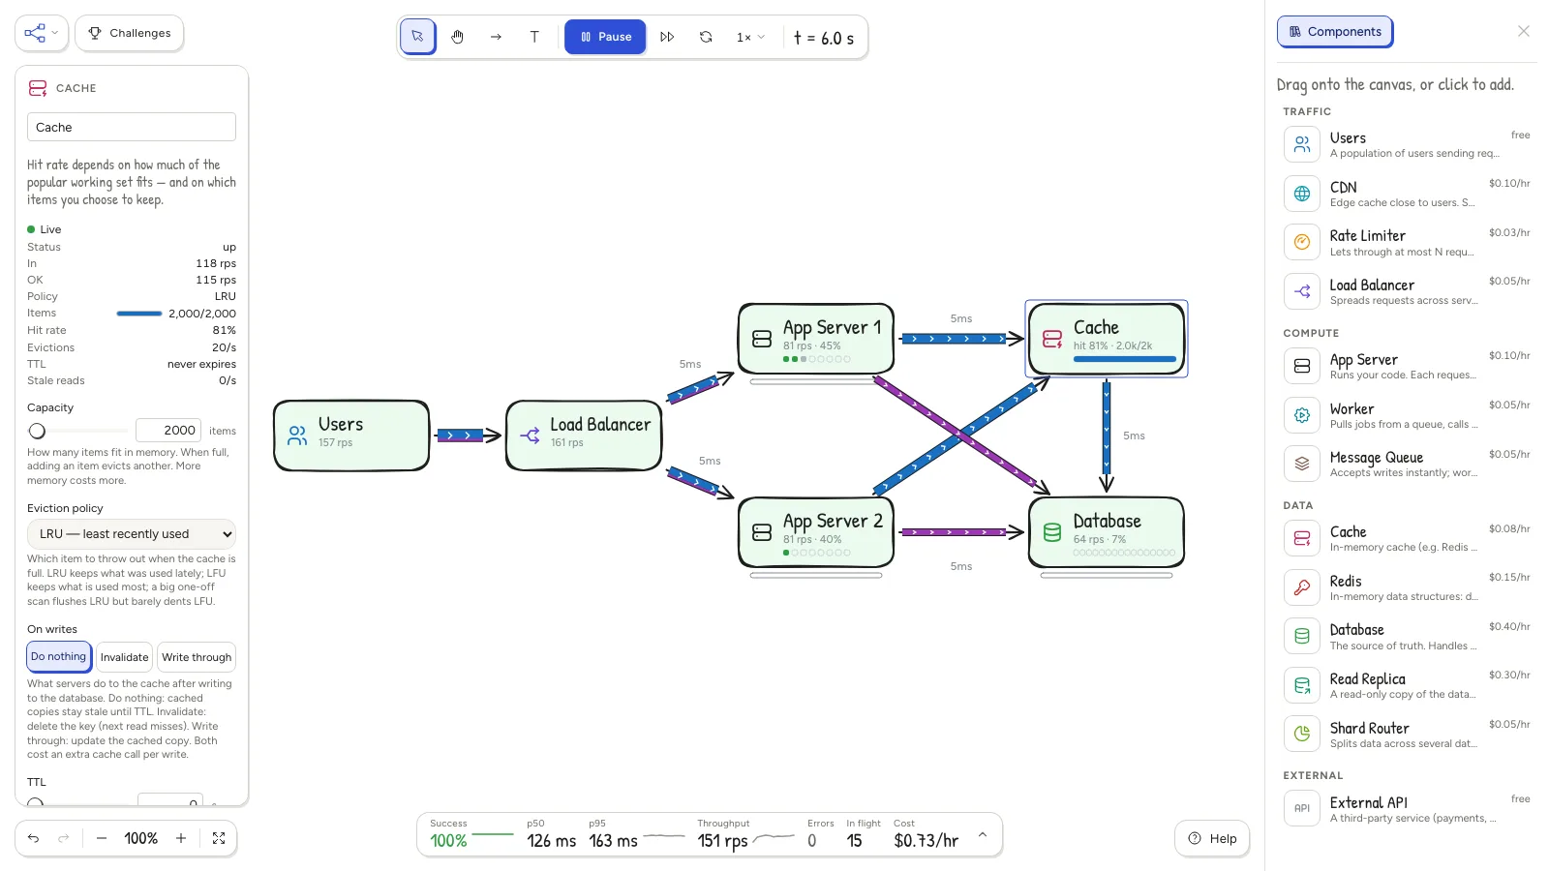This screenshot has height=871, width=1549.
Task: Open Challenges
Action: 130,33
